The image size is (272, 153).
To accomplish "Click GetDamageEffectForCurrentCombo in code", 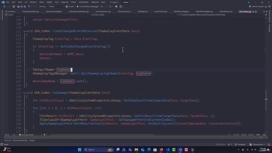I will pyautogui.click(x=145, y=120).
